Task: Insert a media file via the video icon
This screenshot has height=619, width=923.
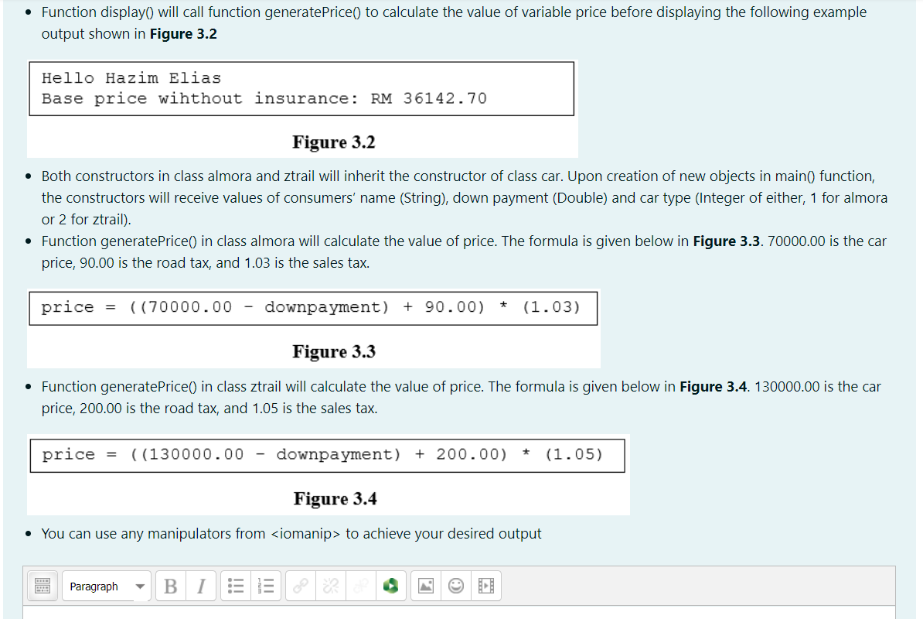Action: coord(485,586)
